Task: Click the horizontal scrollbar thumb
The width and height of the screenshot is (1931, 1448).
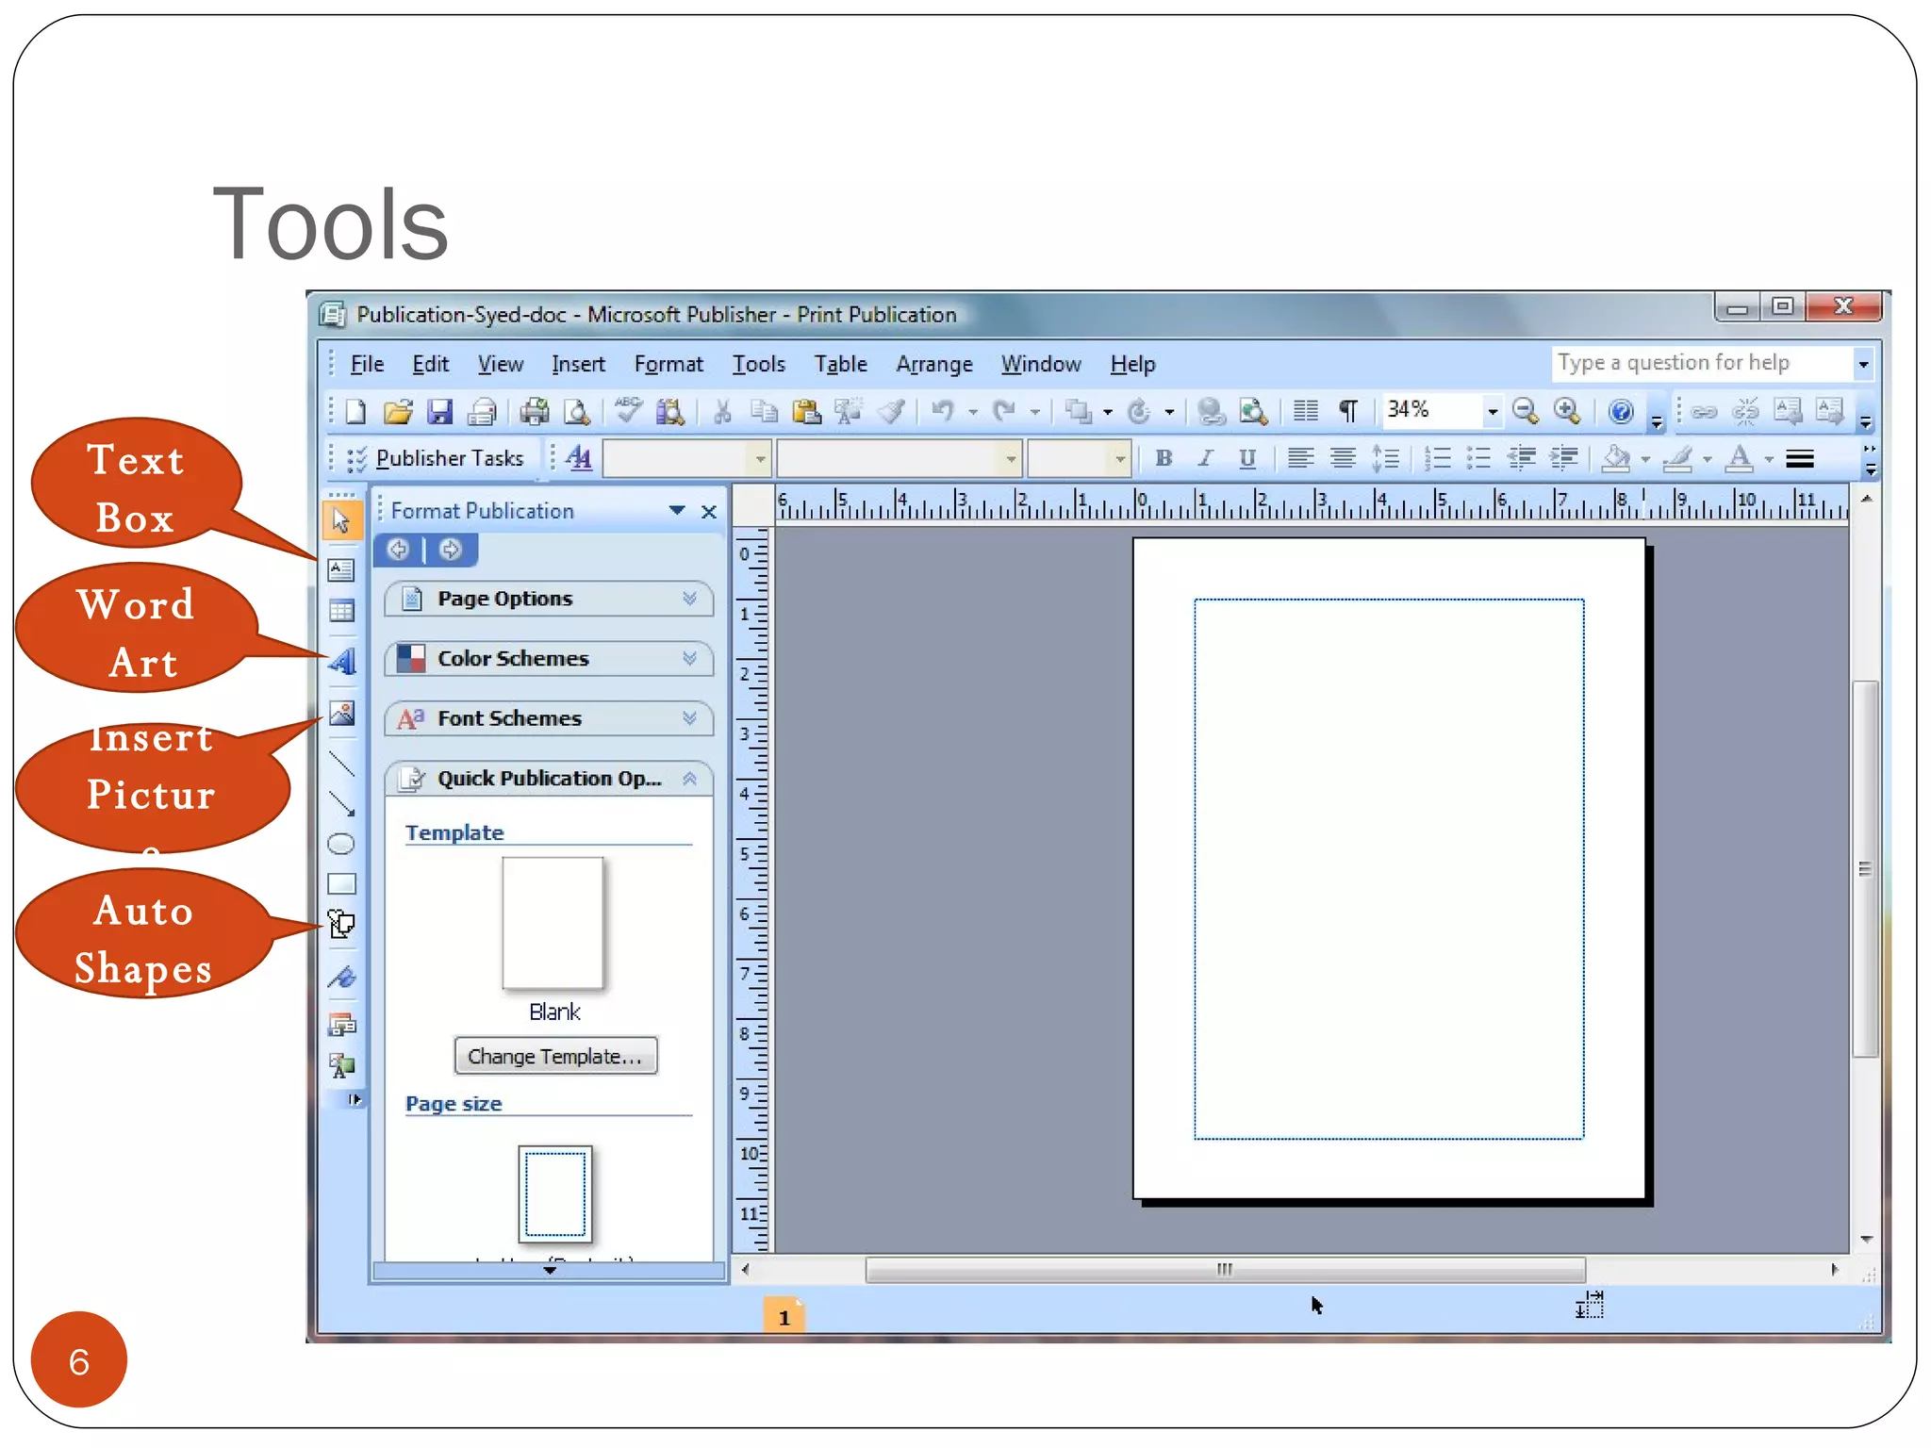Action: (1225, 1269)
